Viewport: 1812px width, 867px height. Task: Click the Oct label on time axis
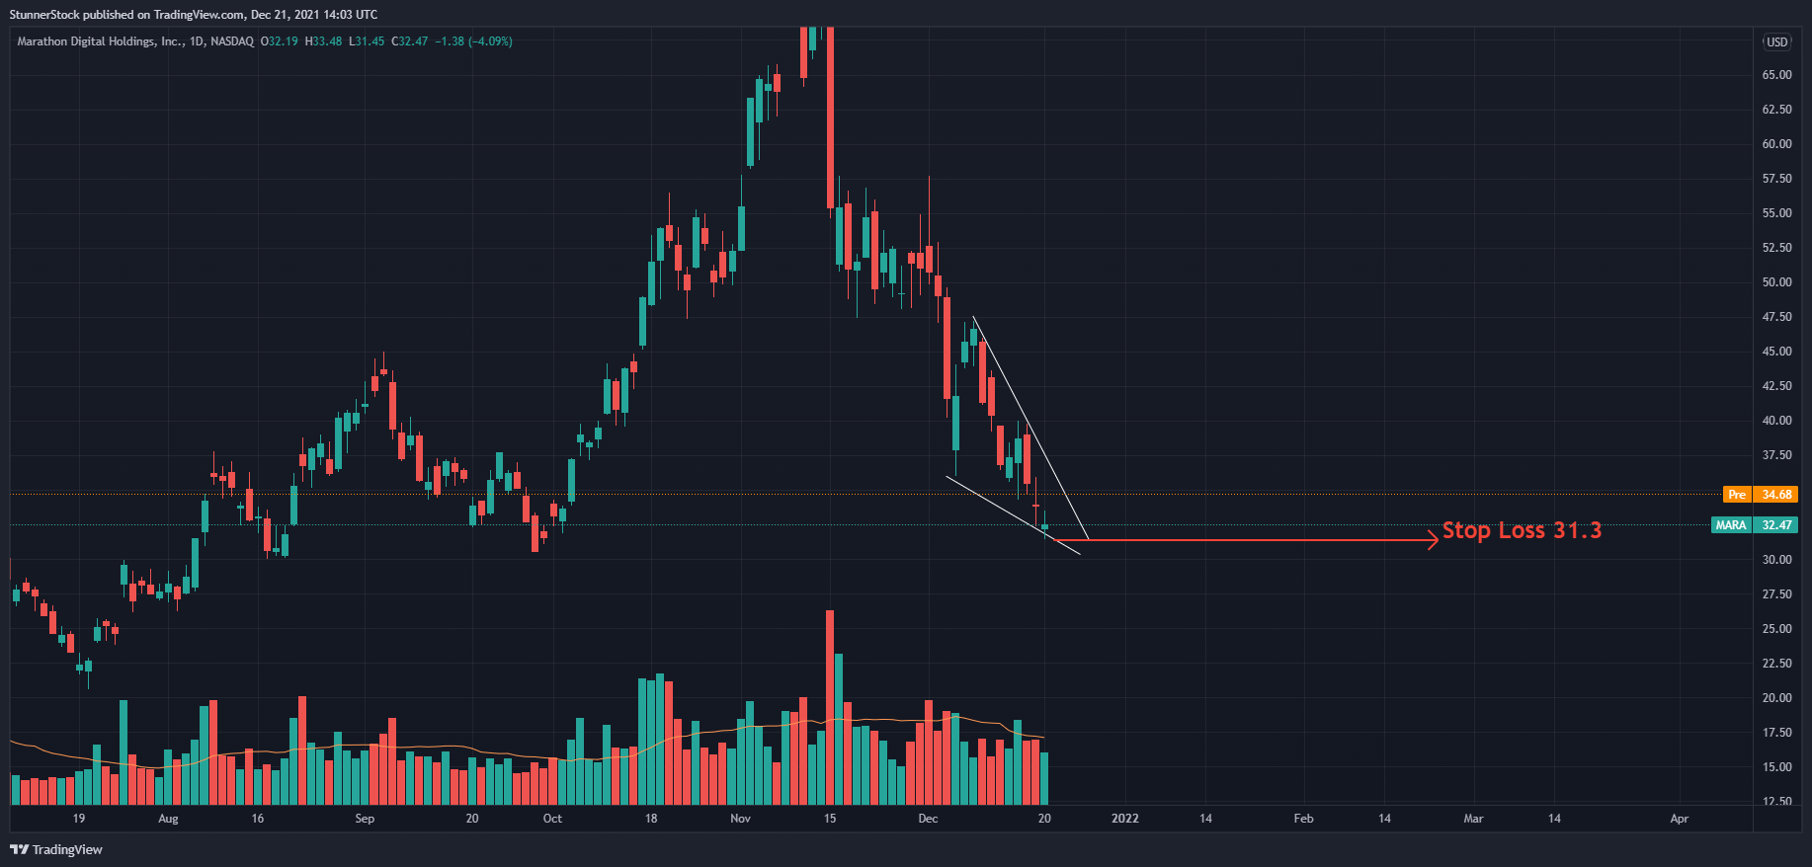(x=552, y=819)
